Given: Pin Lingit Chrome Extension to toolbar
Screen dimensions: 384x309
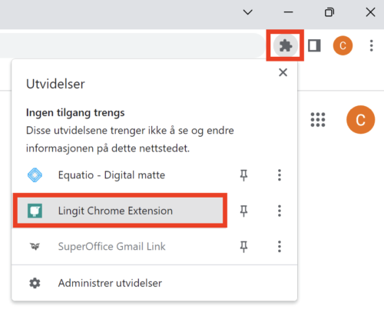Looking at the screenshot, I should (x=243, y=211).
